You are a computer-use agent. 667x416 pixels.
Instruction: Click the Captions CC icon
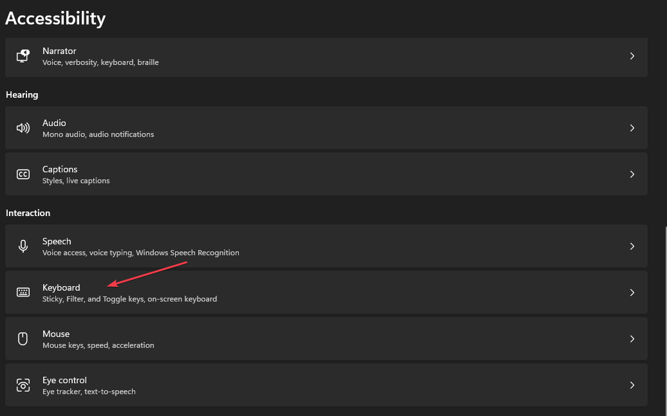[x=23, y=174]
